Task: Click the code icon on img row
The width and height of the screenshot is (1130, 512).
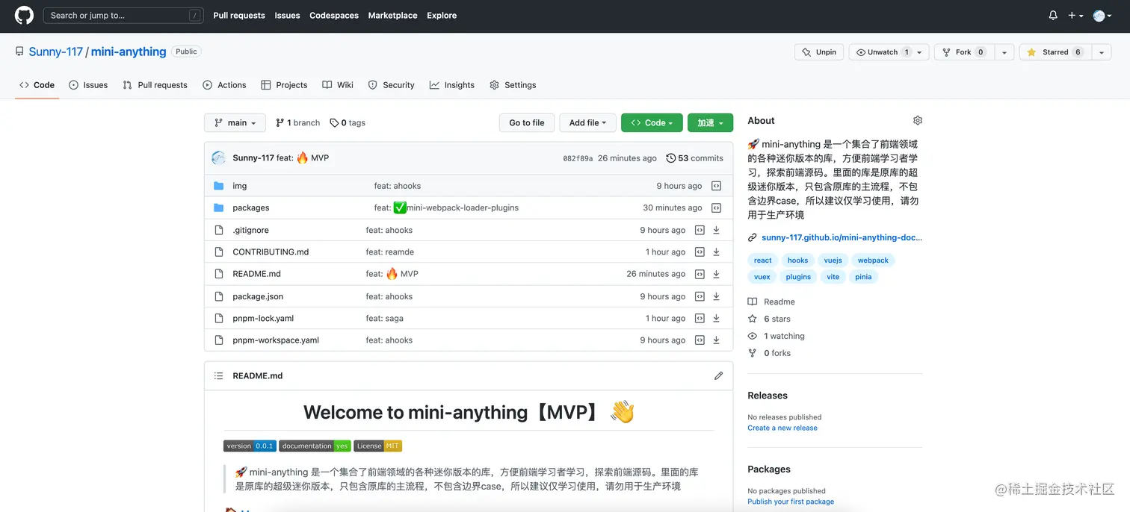Action: pos(716,186)
